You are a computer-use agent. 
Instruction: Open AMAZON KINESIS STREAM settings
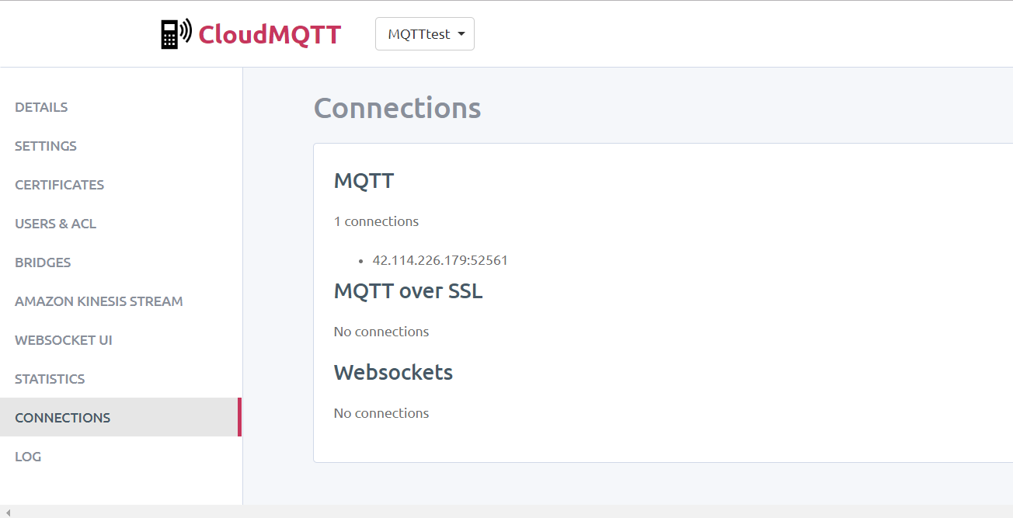click(x=99, y=301)
